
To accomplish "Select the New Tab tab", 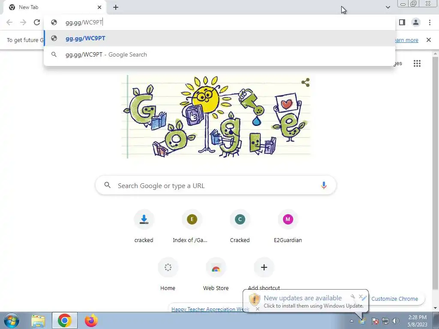I will pyautogui.click(x=54, y=7).
